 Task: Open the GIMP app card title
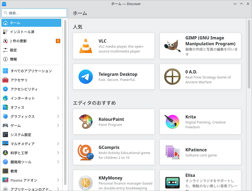pyautogui.click(x=210, y=41)
